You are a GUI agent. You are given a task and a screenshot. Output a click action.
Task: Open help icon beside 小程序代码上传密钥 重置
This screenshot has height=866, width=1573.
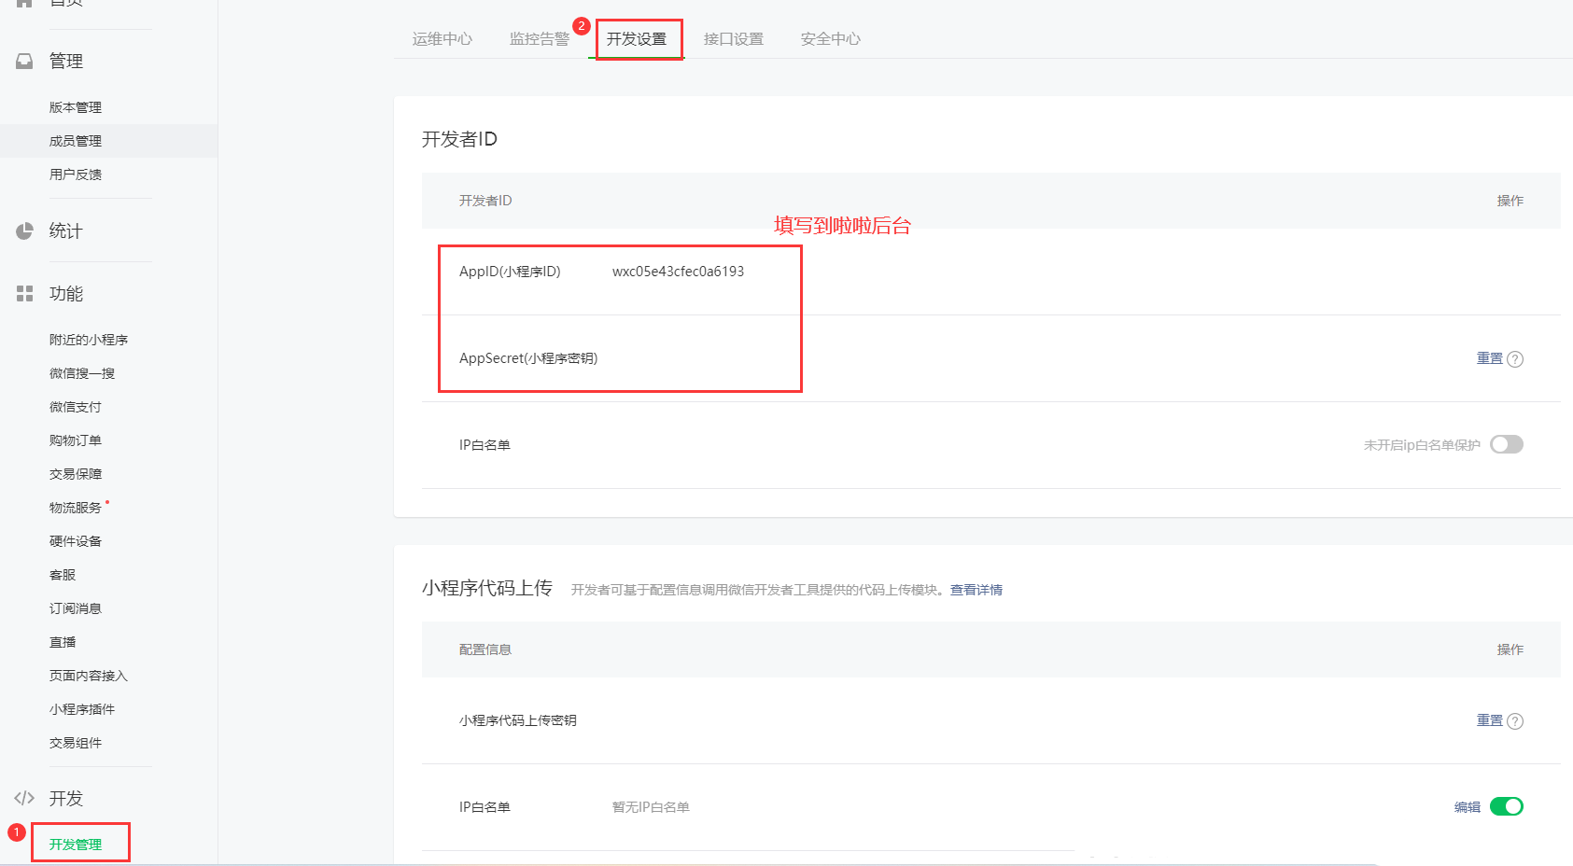(1515, 721)
